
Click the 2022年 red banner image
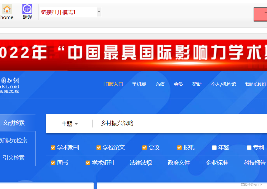133,55
